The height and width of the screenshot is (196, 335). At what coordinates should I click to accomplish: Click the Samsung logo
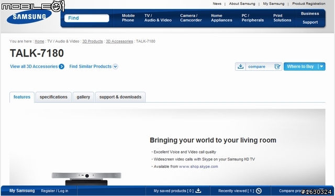tap(29, 17)
